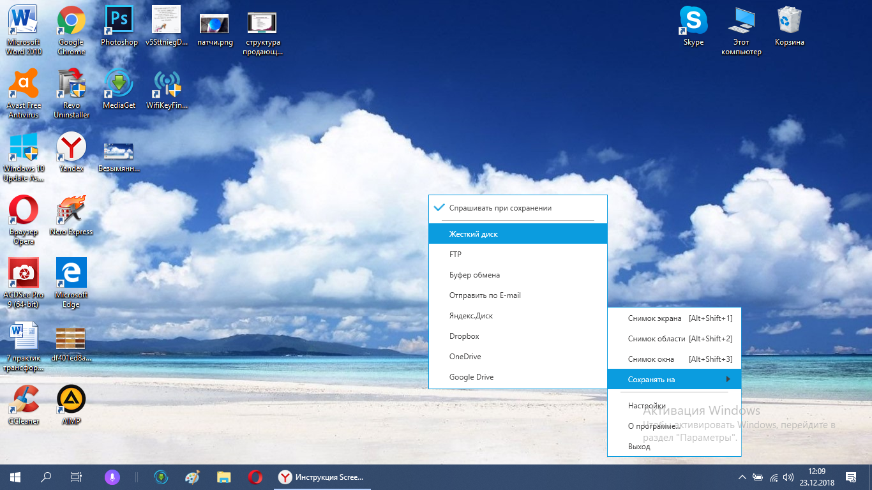This screenshot has width=872, height=490.
Task: Open Microsoft Word 2010 desktop shortcut
Action: pos(24,30)
